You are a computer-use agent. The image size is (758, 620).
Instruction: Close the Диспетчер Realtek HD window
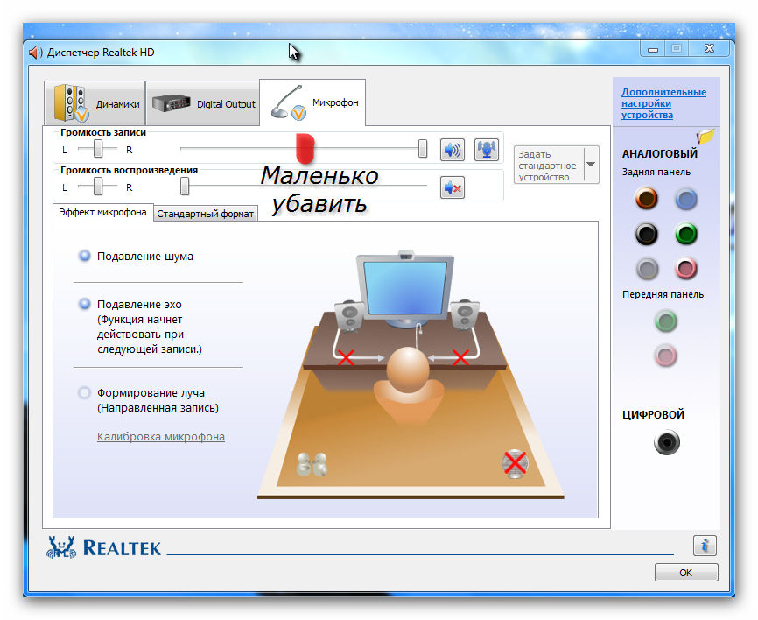710,48
